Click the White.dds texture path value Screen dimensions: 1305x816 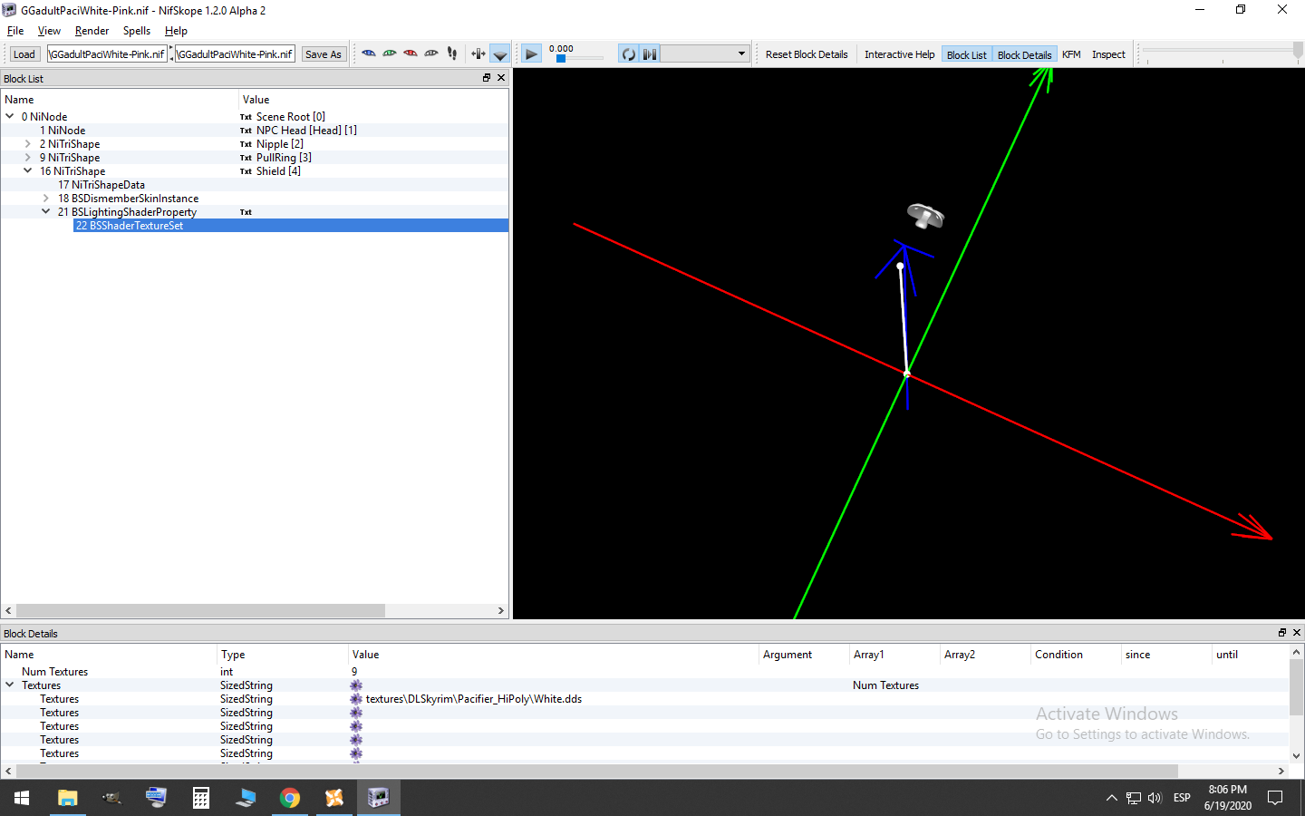point(474,699)
